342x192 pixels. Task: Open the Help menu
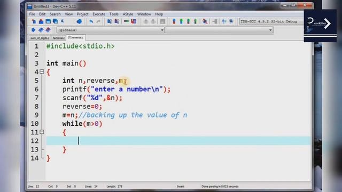pyautogui.click(x=159, y=14)
